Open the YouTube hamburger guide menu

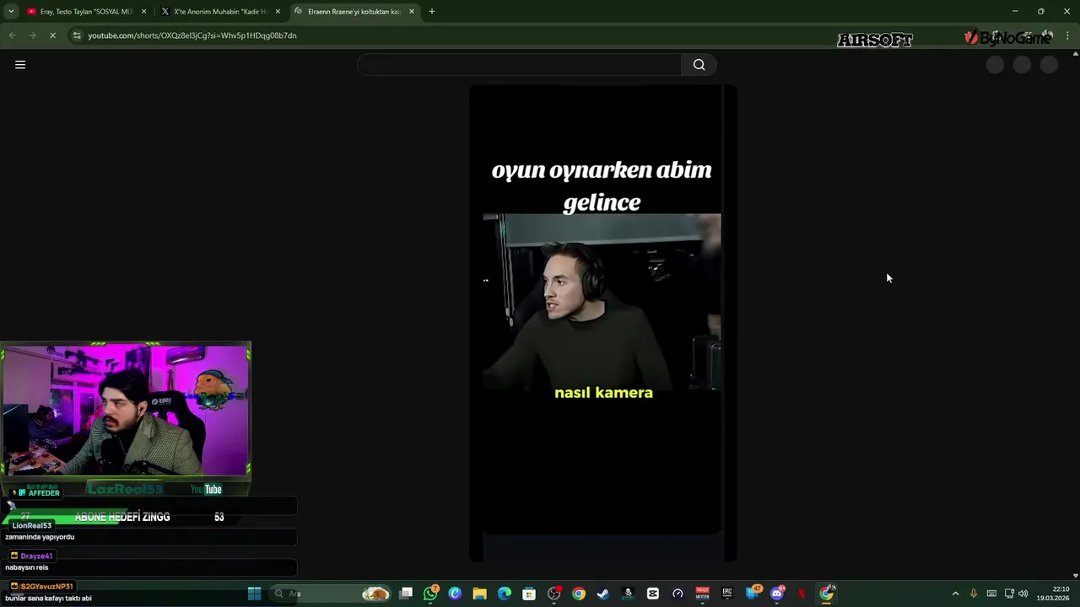click(x=20, y=65)
